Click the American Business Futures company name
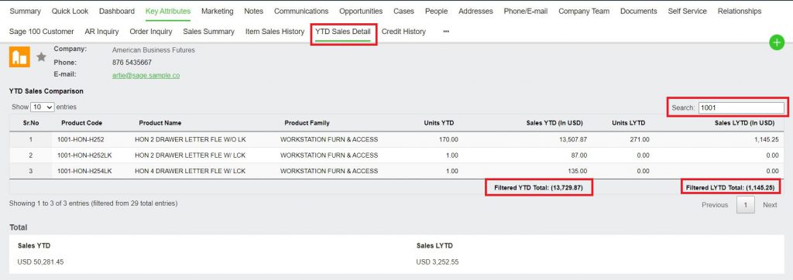This screenshot has height=280, width=793. (153, 50)
